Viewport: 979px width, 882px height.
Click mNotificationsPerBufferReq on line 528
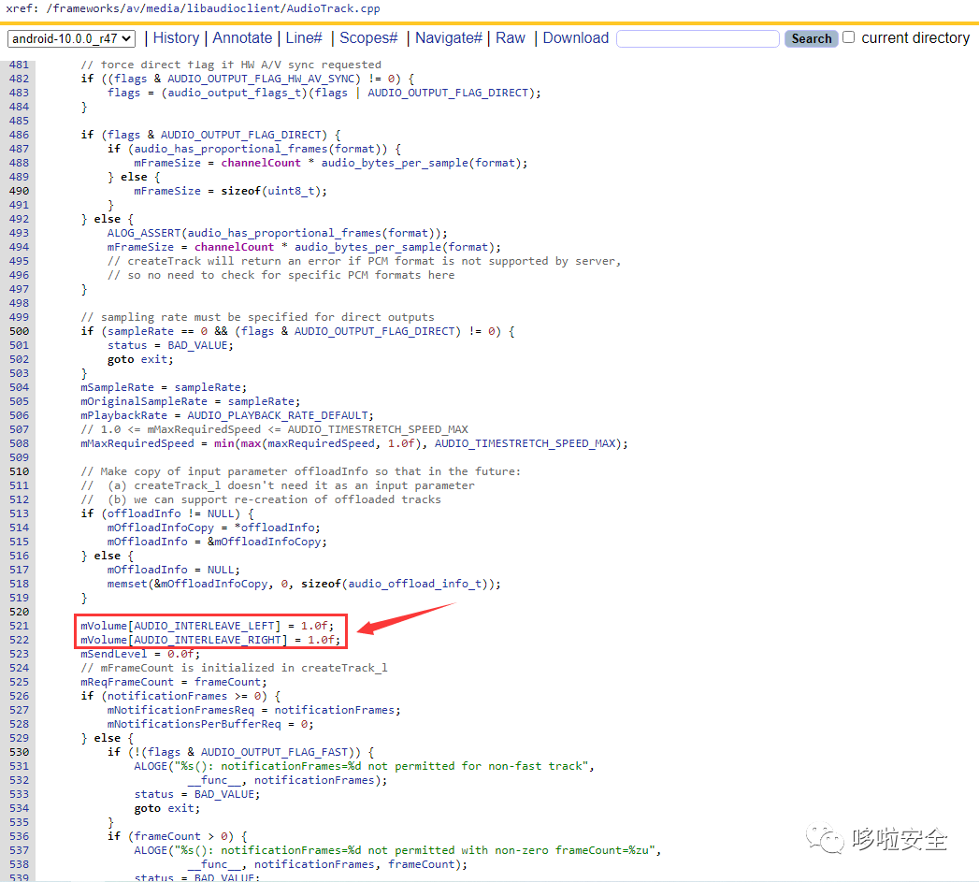[194, 724]
